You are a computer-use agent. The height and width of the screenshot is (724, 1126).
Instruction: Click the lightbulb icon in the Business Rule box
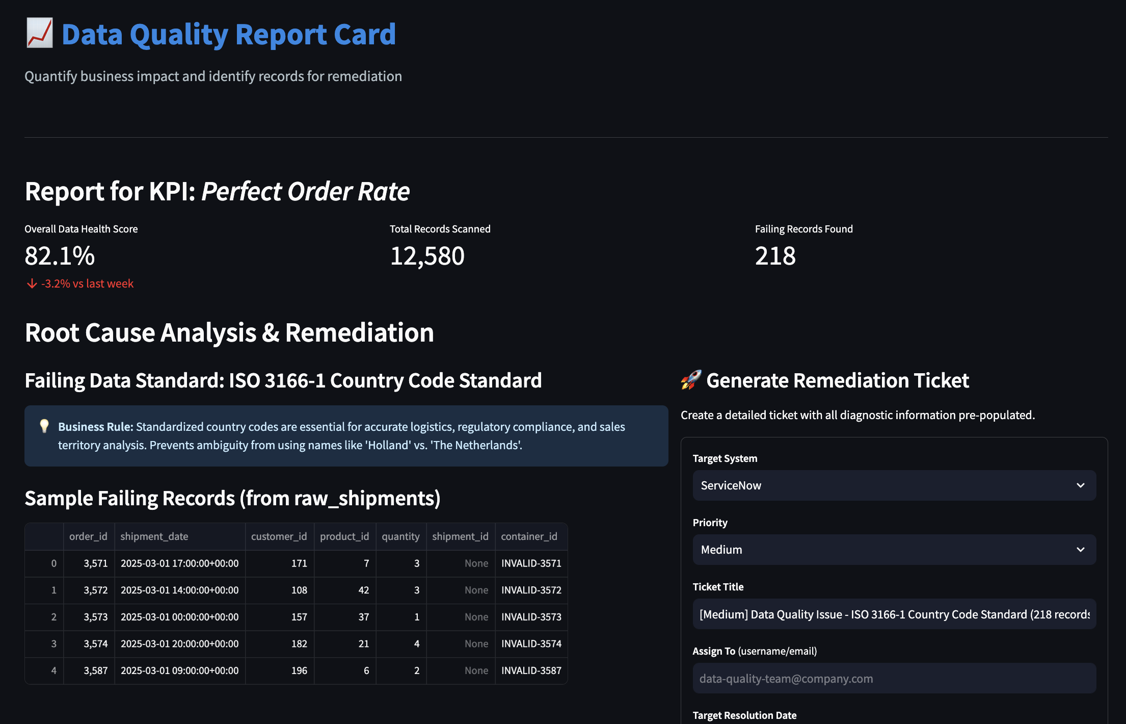click(45, 427)
